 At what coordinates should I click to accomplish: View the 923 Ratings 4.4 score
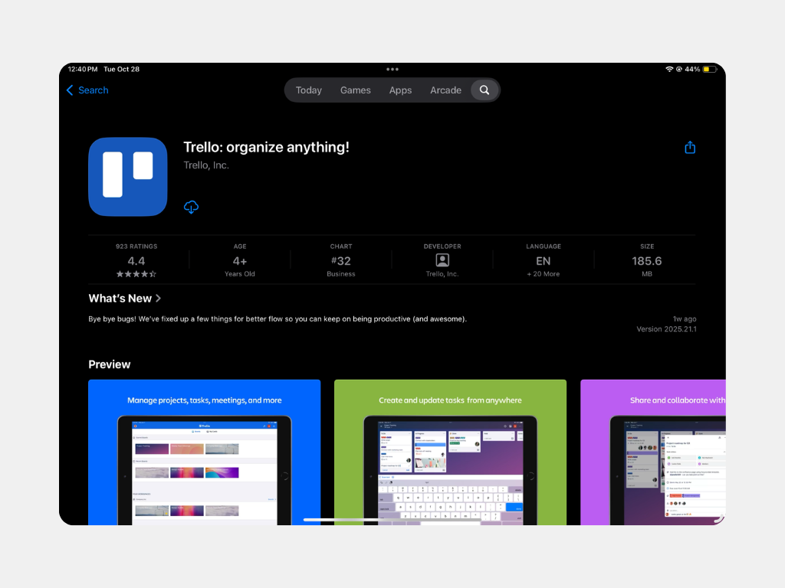(x=136, y=260)
